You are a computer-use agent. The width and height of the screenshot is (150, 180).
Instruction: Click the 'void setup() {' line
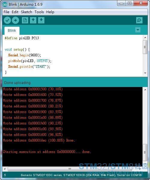point(17,49)
